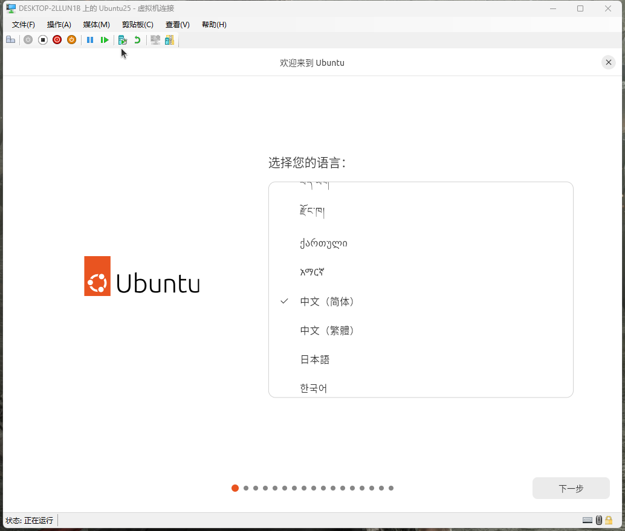Click the first orange page indicator dot
The height and width of the screenshot is (531, 625).
235,488
